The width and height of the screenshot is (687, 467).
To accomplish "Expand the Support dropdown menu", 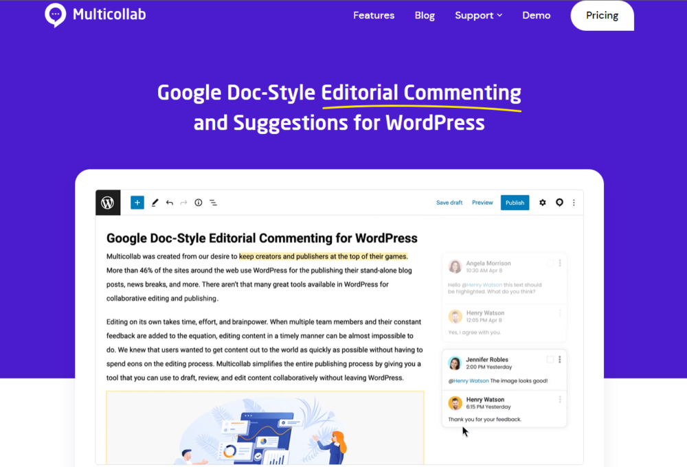I will point(478,15).
